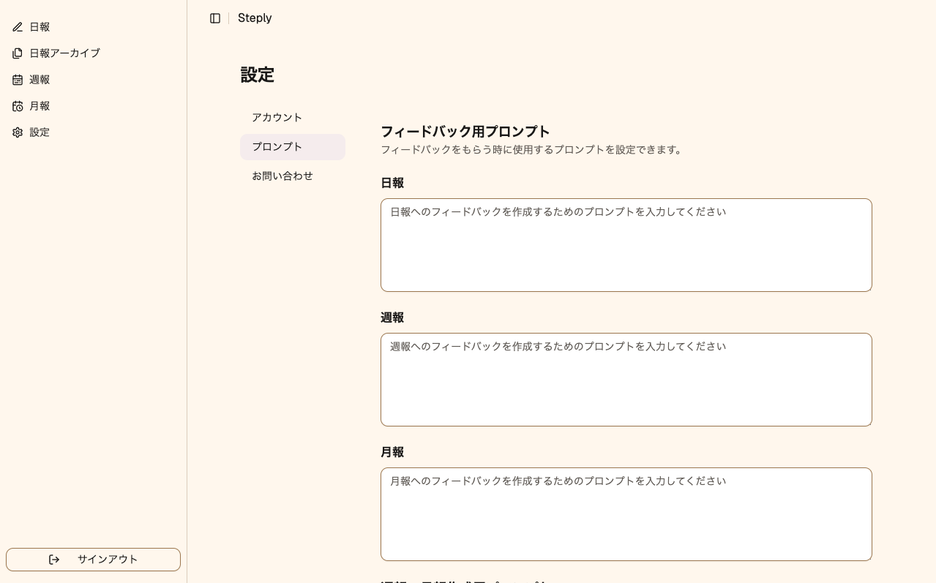Image resolution: width=936 pixels, height=583 pixels.
Task: Go to 週報 in the sidebar
Action: (x=93, y=80)
